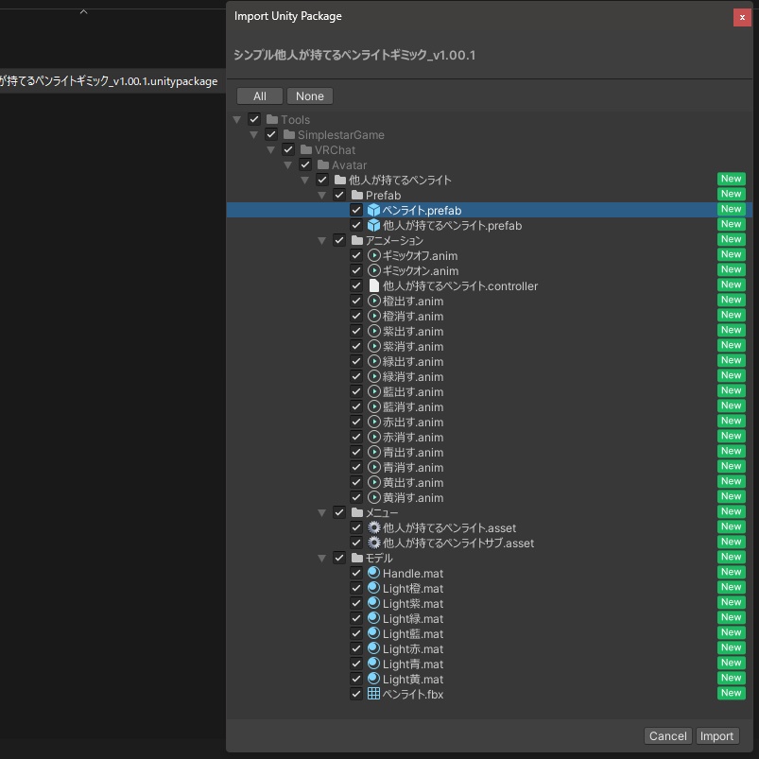Click the ペンライト.fbx mesh grid icon

pyautogui.click(x=373, y=694)
